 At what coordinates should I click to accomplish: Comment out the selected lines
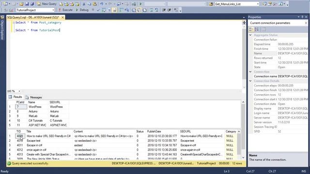151,10
